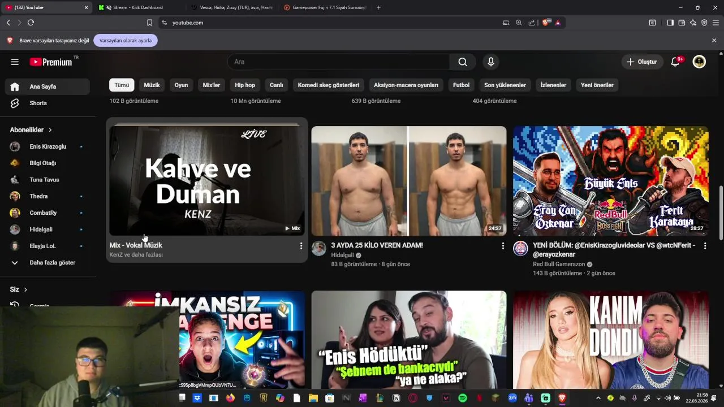Select Son yüklenenler filter chip
This screenshot has height=407, width=724.
pos(505,85)
